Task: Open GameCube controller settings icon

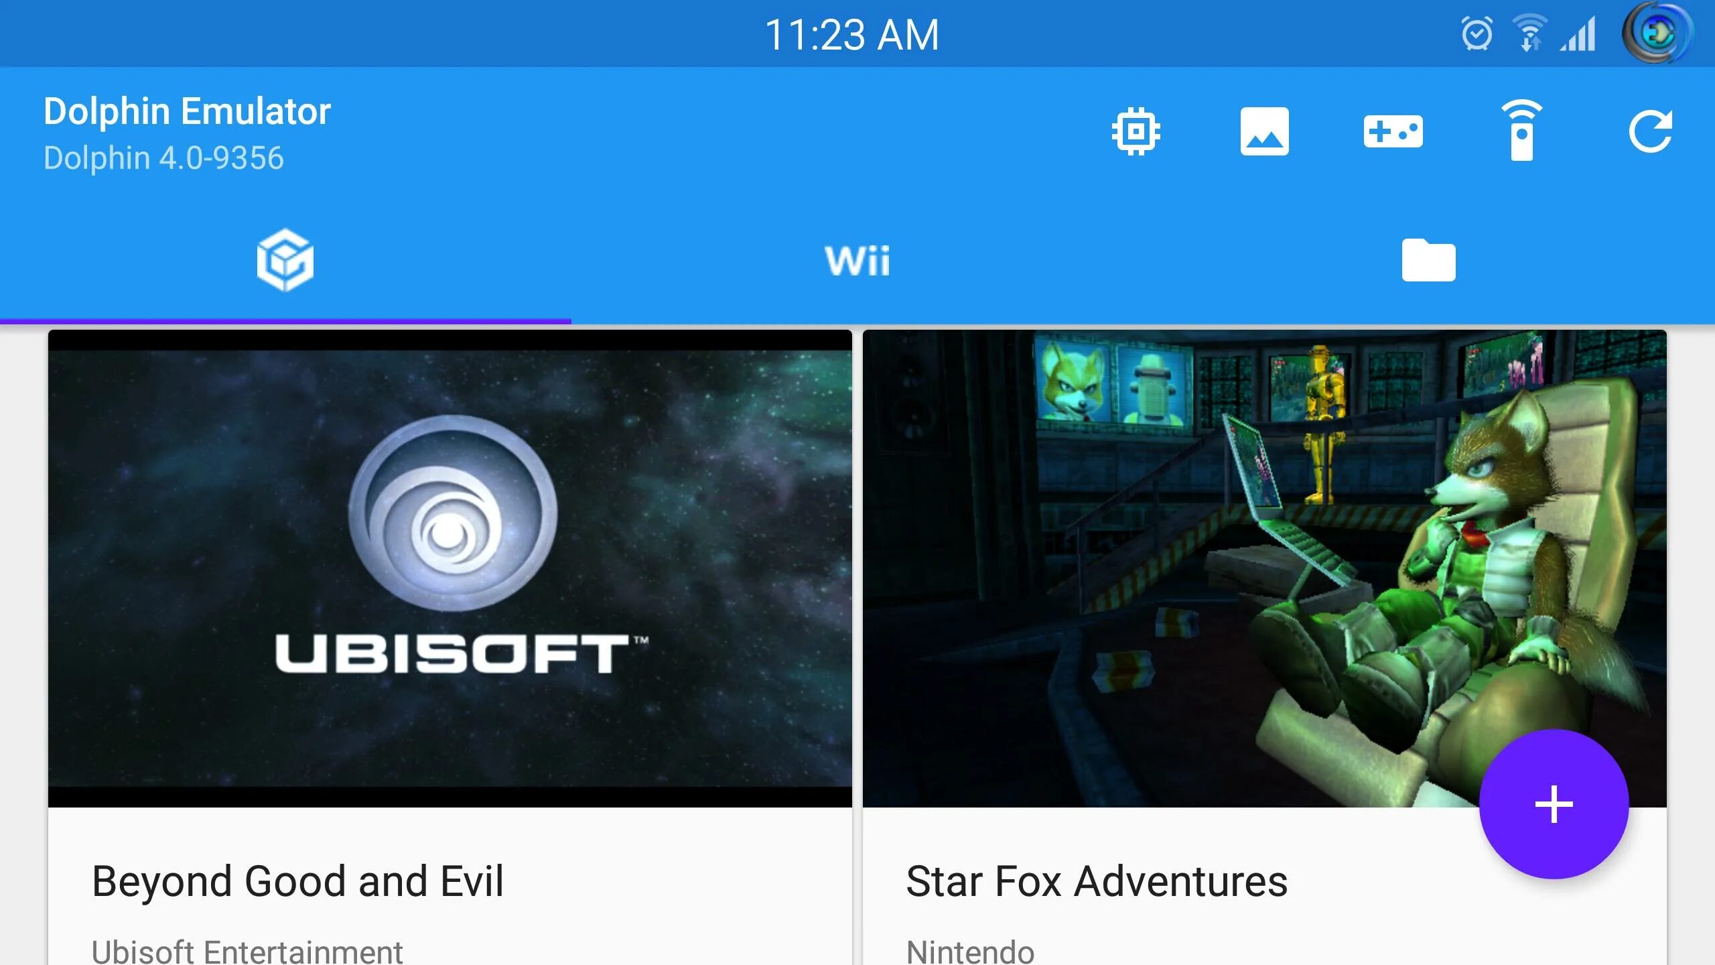Action: [1393, 131]
